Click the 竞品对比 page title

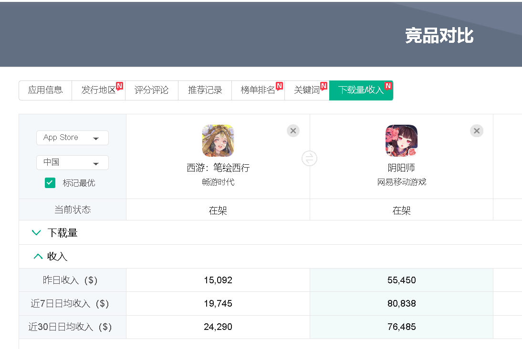point(439,36)
